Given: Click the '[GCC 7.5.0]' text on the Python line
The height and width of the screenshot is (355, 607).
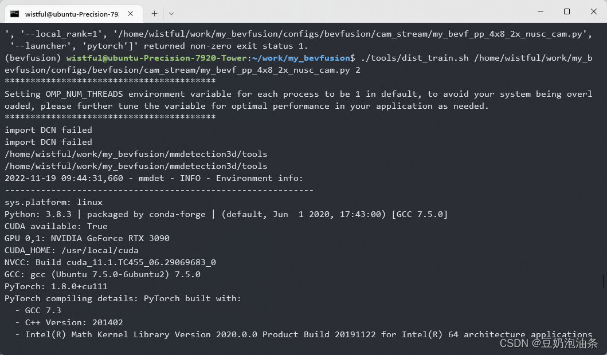Looking at the screenshot, I should point(420,214).
